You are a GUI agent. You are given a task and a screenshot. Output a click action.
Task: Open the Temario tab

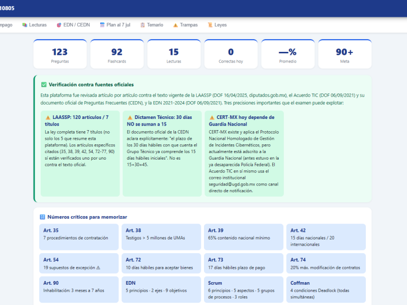click(152, 25)
